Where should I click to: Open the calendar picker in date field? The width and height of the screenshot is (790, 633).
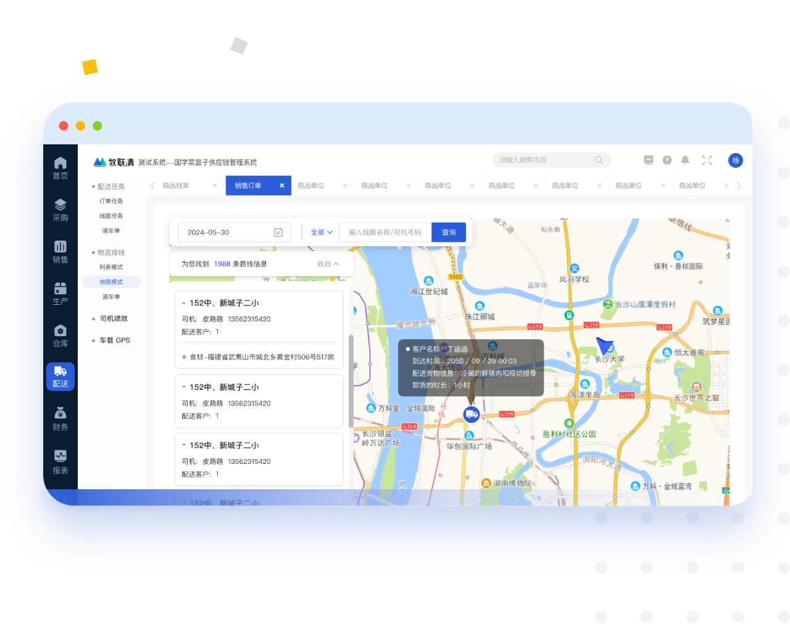pos(278,233)
